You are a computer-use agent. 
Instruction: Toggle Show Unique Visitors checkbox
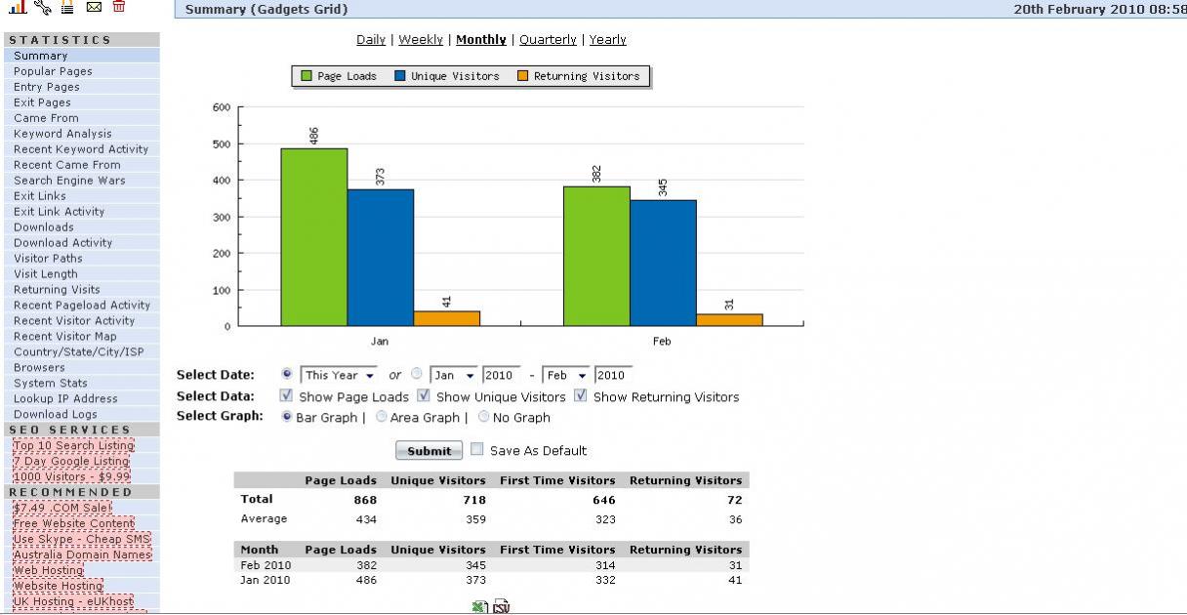click(424, 395)
